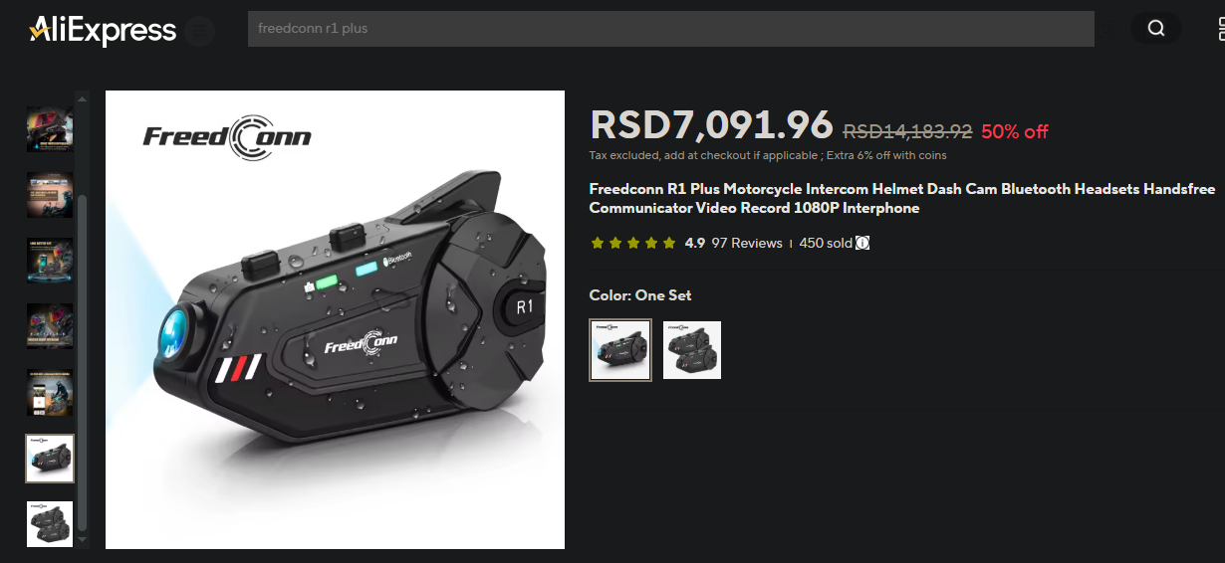Click the thumbnail list up arrow
The height and width of the screenshot is (563, 1225).
[83, 97]
